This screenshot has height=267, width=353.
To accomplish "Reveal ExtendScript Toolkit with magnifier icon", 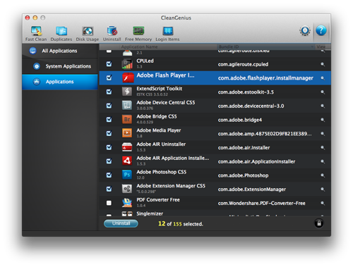I will pos(323,92).
